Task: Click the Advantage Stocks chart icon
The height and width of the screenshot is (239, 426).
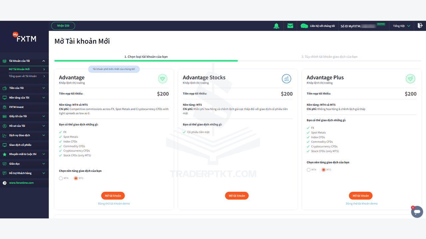Action: click(286, 79)
